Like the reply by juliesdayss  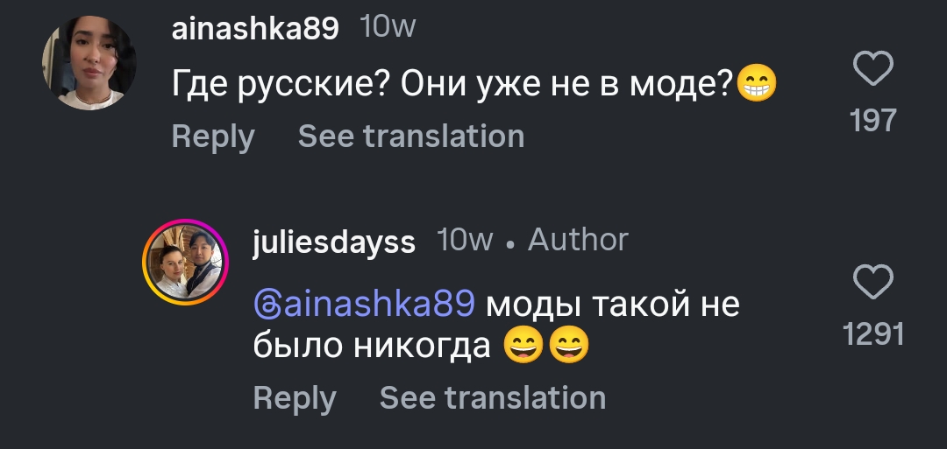872,284
